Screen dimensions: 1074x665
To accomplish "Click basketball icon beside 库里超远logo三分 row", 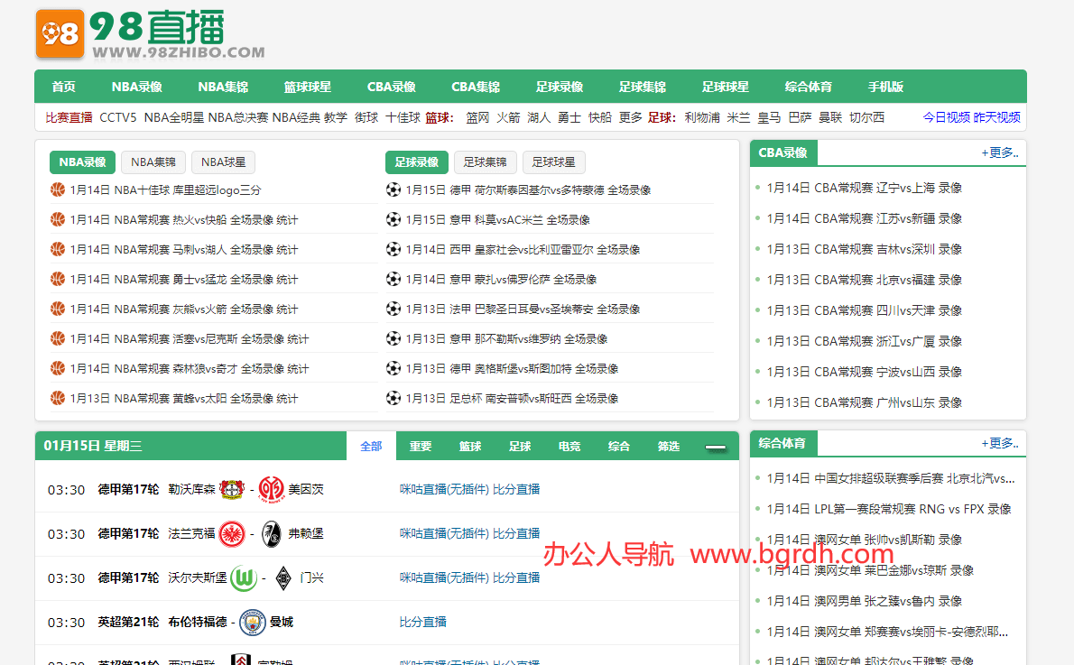I will point(58,189).
